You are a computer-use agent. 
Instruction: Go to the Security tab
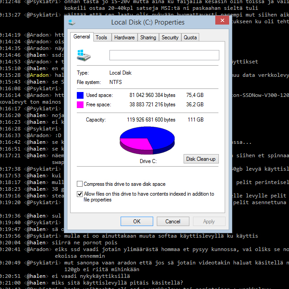[x=170, y=38]
